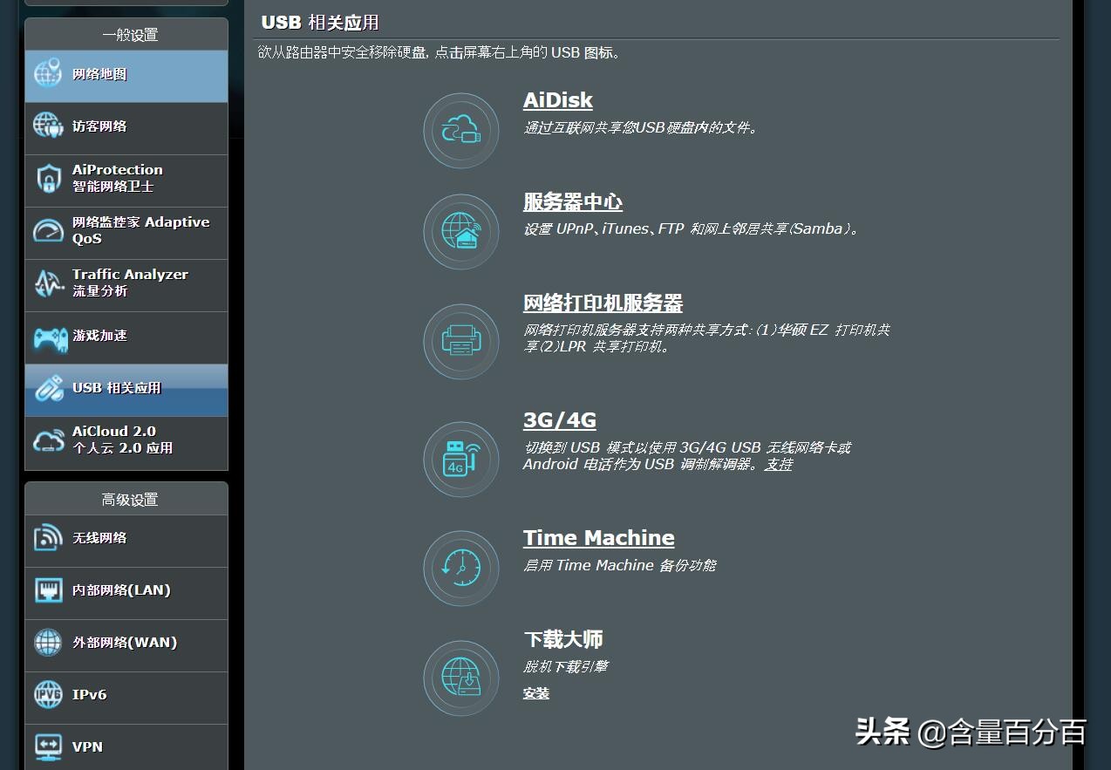The height and width of the screenshot is (770, 1111).
Task: Select the 网络打印机服务器 printer icon
Action: pos(460,342)
